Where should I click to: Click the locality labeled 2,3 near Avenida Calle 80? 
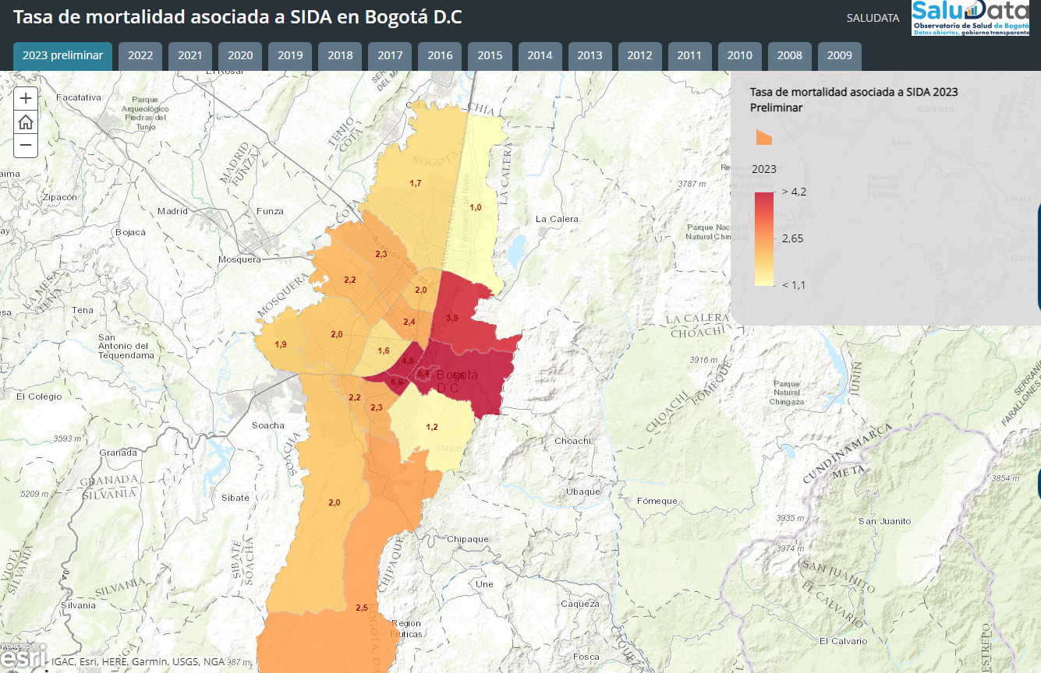click(x=381, y=254)
